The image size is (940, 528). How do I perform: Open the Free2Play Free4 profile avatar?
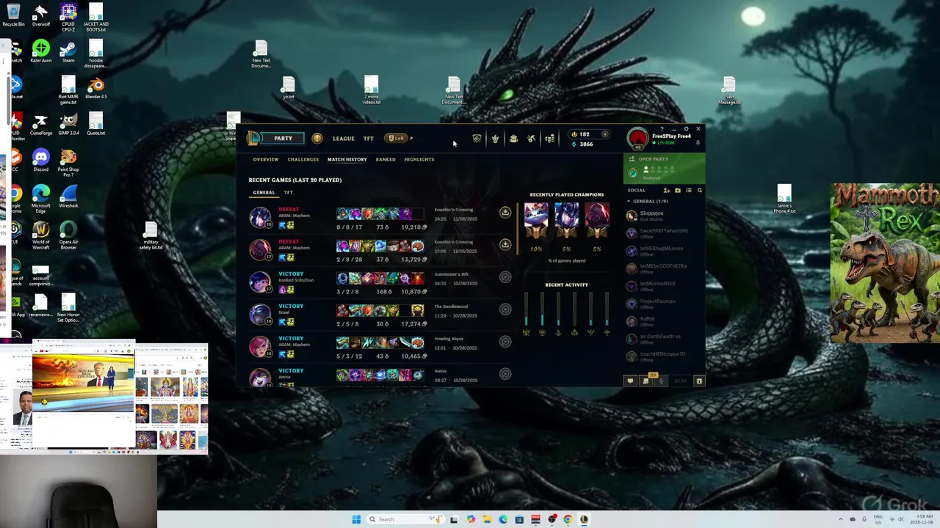637,139
